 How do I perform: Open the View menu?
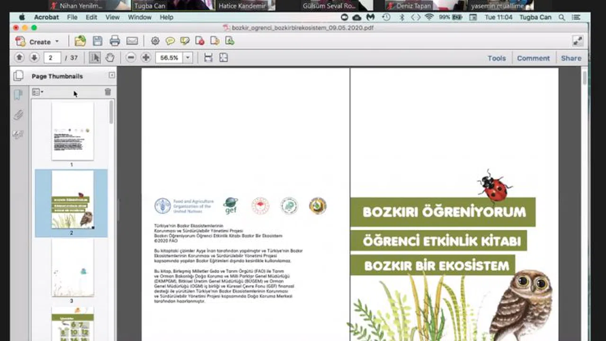coord(112,17)
